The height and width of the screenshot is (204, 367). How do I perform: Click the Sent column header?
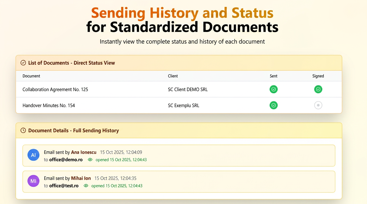(273, 76)
